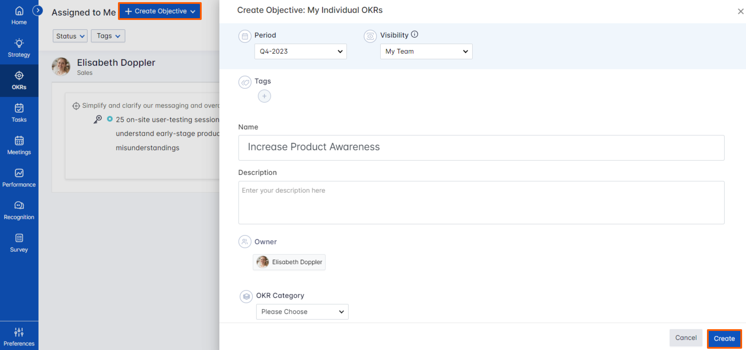The height and width of the screenshot is (350, 746).
Task: Open Tasks from the left navigation
Action: tap(19, 113)
